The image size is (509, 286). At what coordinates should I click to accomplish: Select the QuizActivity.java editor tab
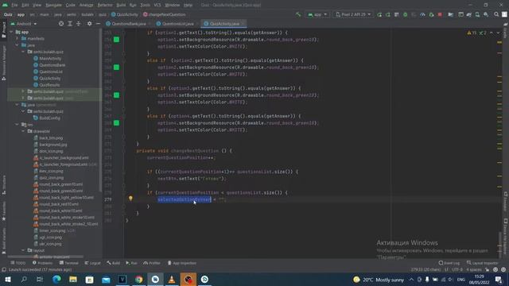[223, 24]
